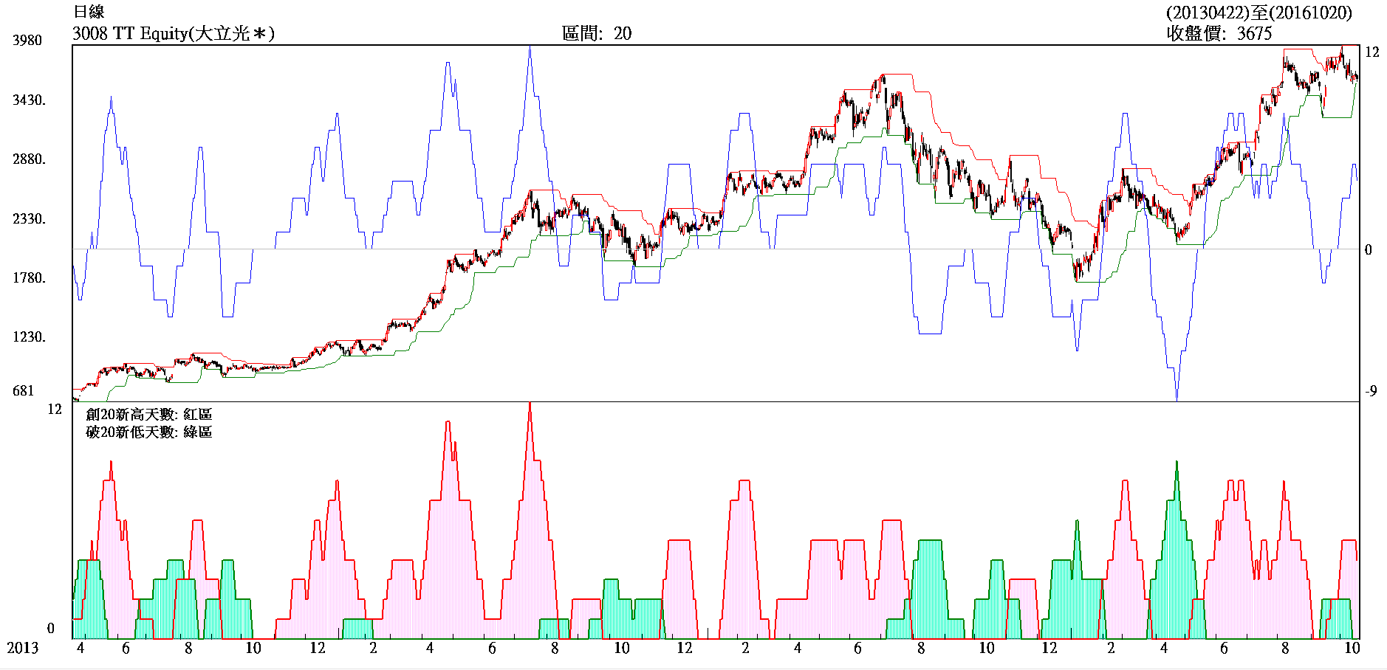Click the 日線 chart title label
Viewport: 1387px width, 670px height.
coord(89,12)
